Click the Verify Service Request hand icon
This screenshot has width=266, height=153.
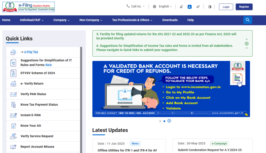(x=13, y=136)
